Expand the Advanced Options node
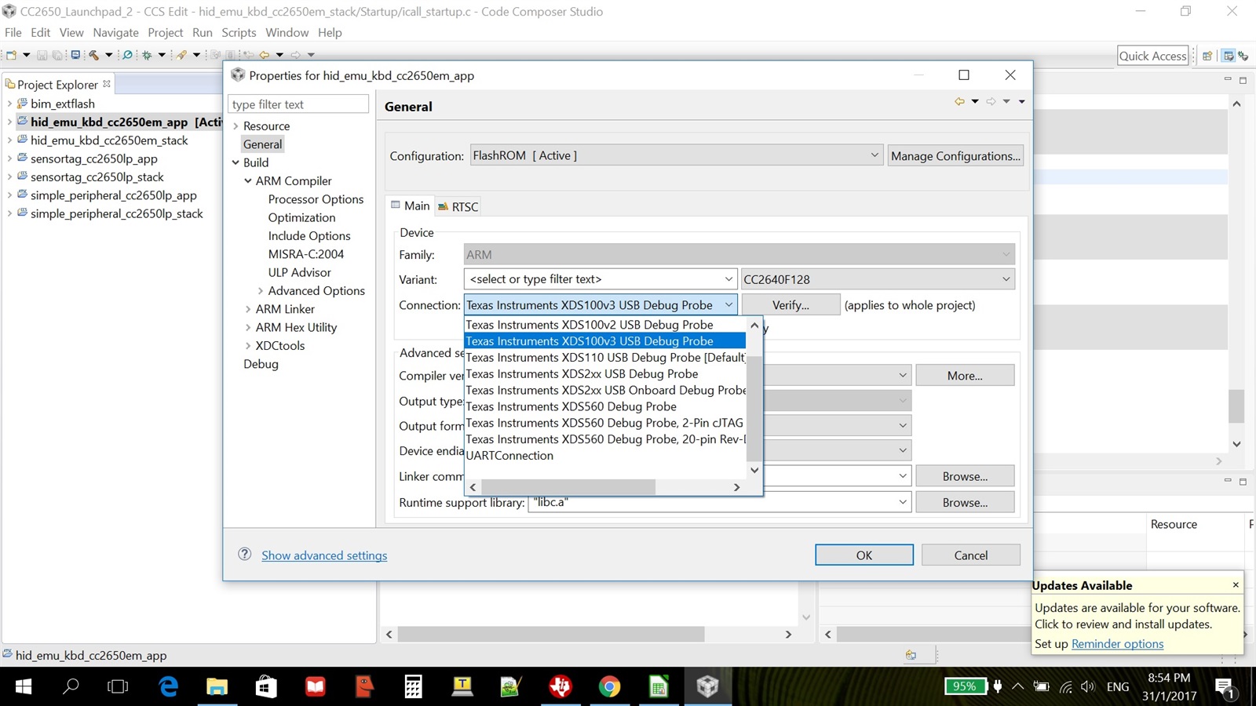 coord(261,291)
